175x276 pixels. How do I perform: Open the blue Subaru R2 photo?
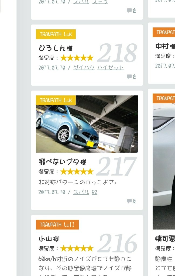point(87,124)
